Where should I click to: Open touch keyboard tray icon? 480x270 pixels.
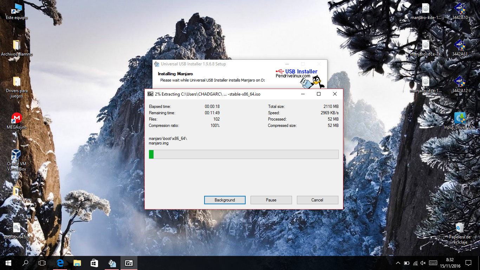tap(433, 263)
